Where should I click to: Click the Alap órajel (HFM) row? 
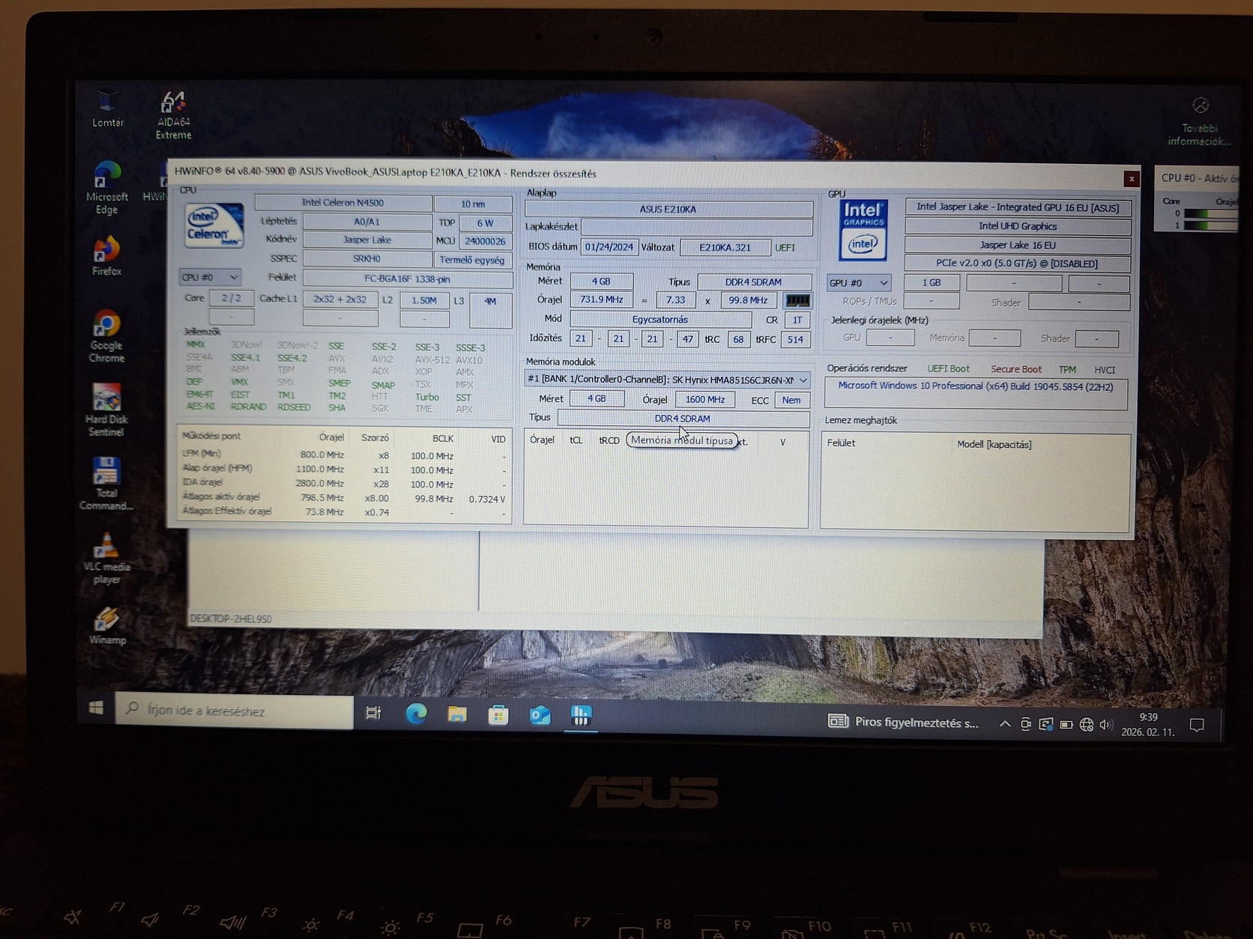pos(345,469)
